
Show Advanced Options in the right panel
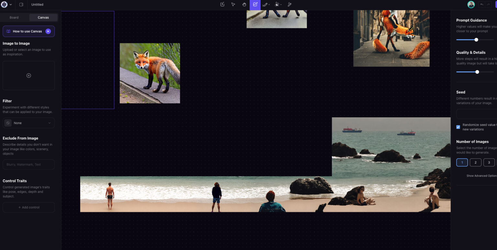tap(482, 175)
